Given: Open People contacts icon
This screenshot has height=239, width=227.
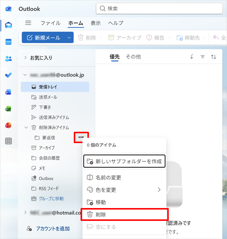Looking at the screenshot, I should click(x=8, y=59).
